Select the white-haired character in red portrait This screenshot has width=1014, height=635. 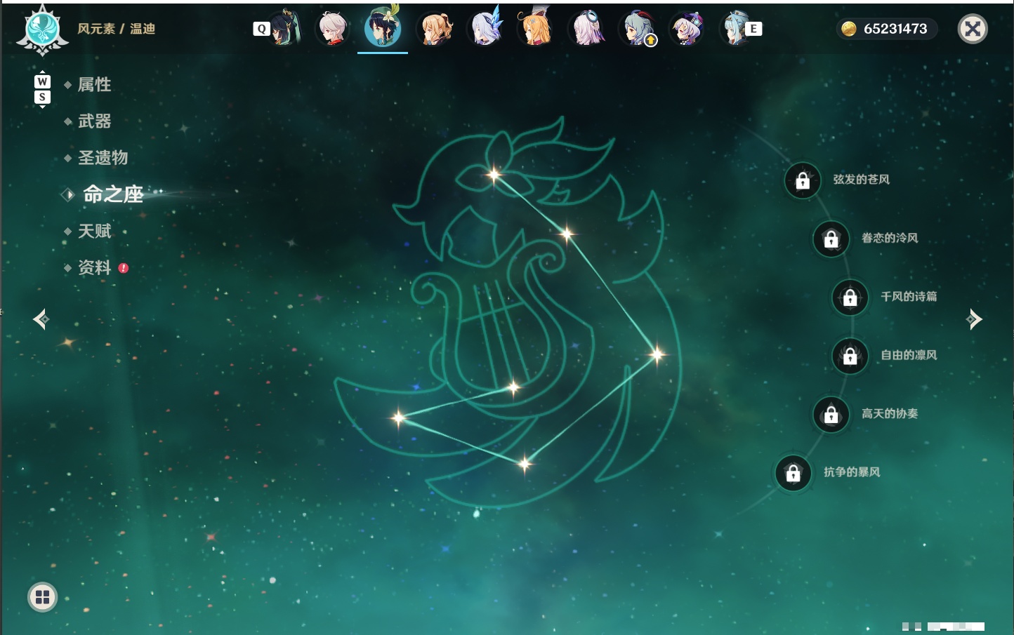(x=331, y=28)
